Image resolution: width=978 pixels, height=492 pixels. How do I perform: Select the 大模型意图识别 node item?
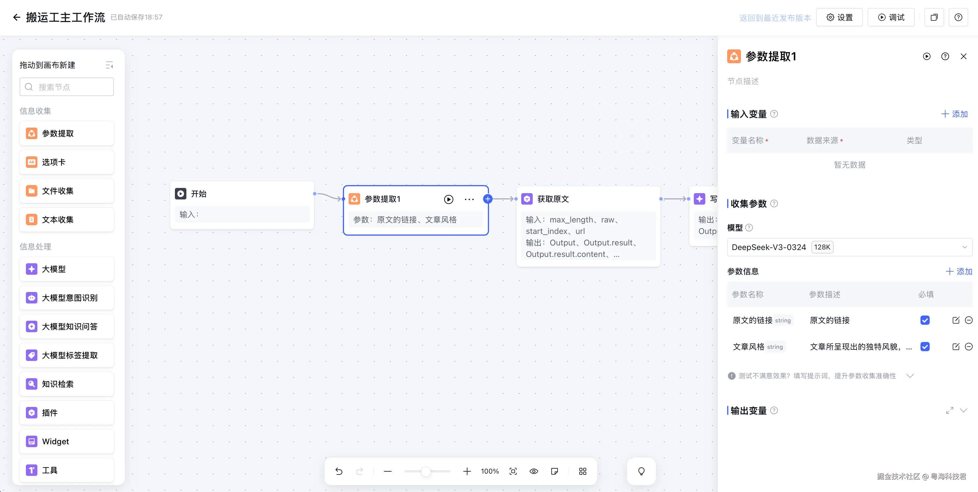coord(67,298)
